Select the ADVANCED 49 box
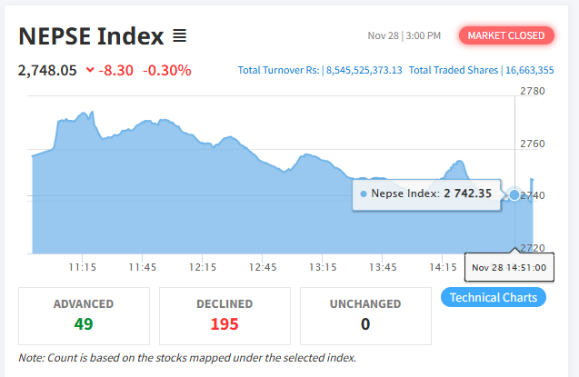The height and width of the screenshot is (377, 579). click(84, 316)
